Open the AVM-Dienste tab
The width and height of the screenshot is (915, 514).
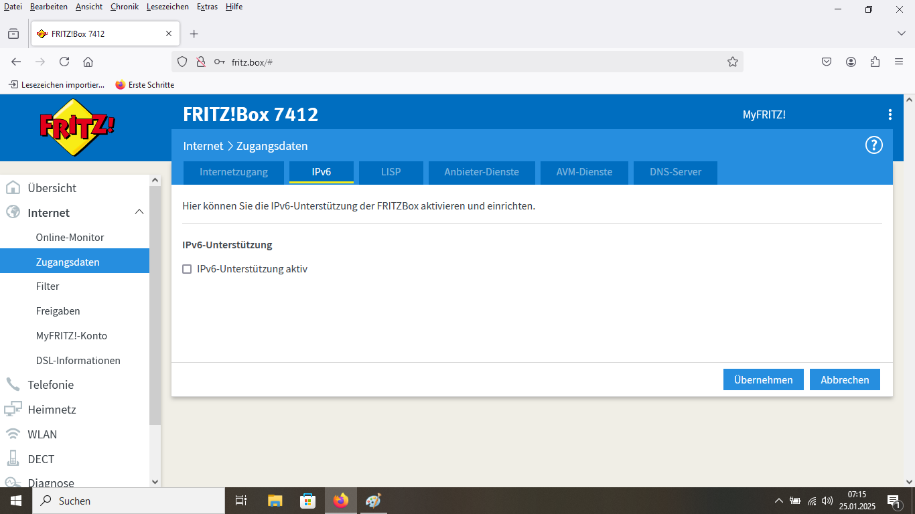point(584,172)
